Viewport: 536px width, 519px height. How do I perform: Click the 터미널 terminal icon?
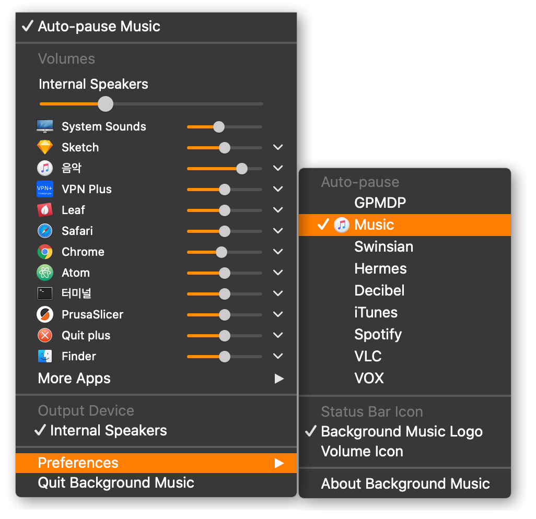[45, 293]
